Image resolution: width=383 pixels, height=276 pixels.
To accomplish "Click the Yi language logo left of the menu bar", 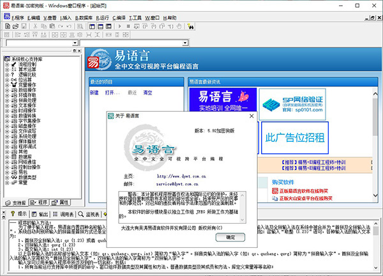I will (x=7, y=17).
